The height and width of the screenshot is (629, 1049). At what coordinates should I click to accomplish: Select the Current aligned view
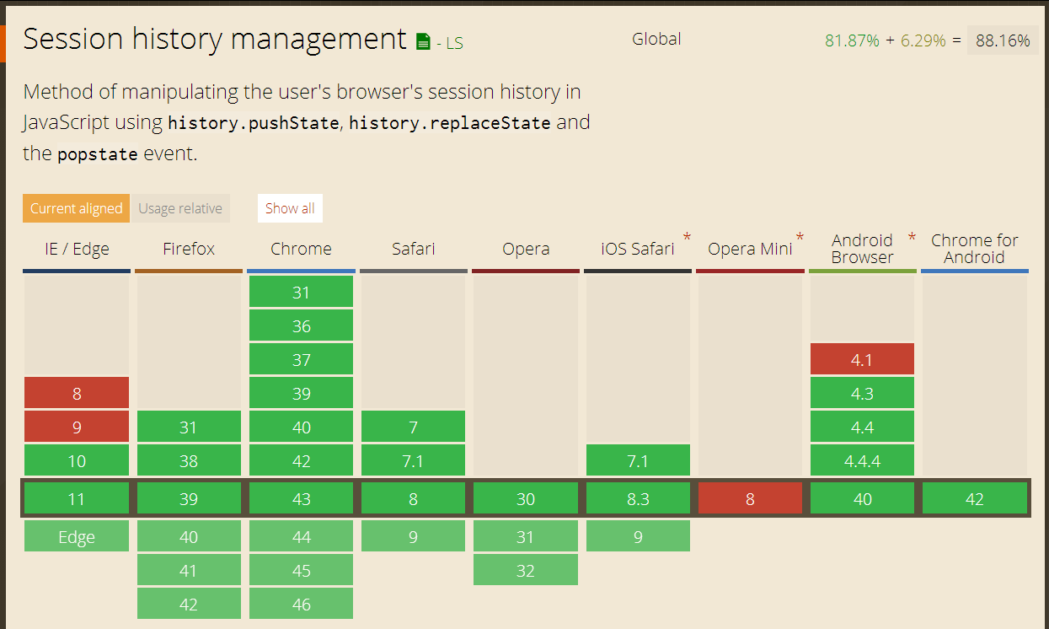(77, 208)
